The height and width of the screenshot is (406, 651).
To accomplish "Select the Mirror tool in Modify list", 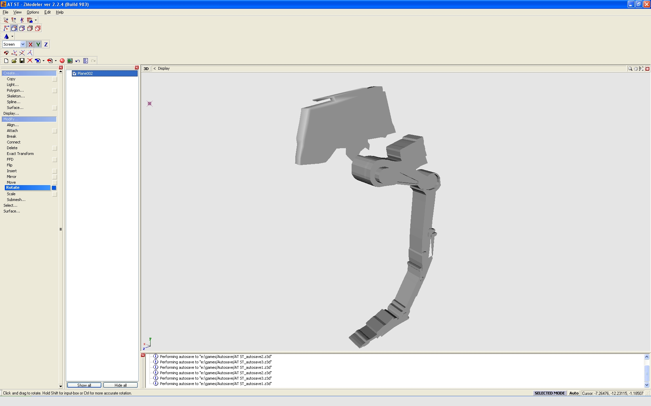I will (x=12, y=177).
